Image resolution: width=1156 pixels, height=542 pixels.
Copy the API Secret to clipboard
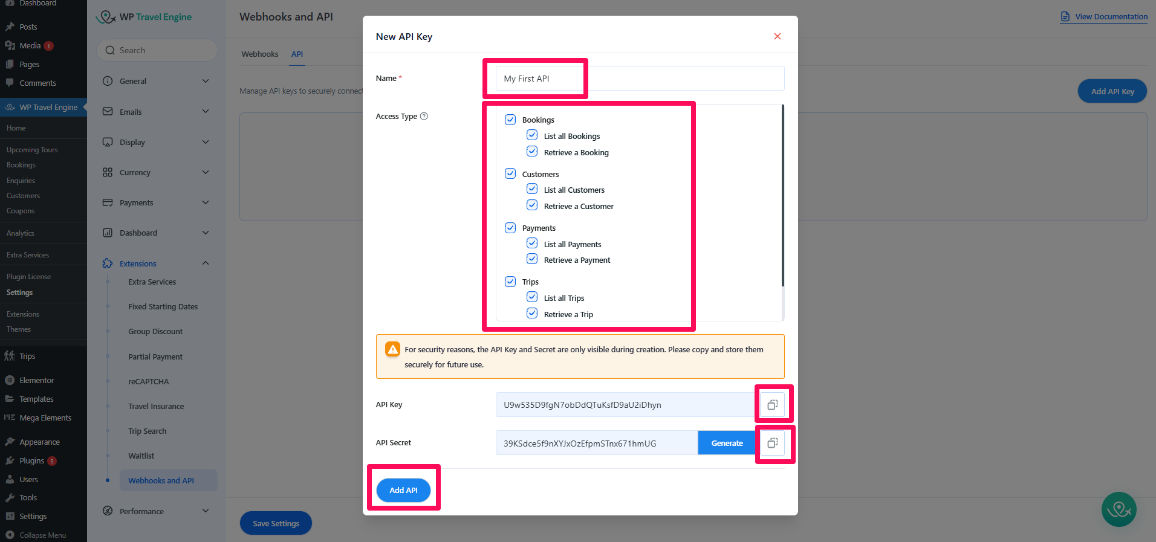772,444
